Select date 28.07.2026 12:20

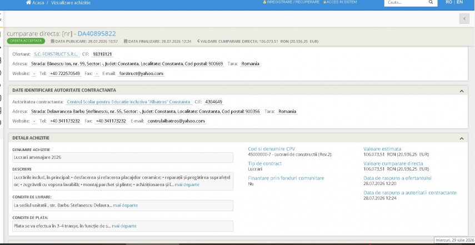tap(380, 183)
